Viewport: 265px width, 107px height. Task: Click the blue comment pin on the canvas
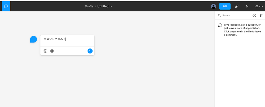33,39
